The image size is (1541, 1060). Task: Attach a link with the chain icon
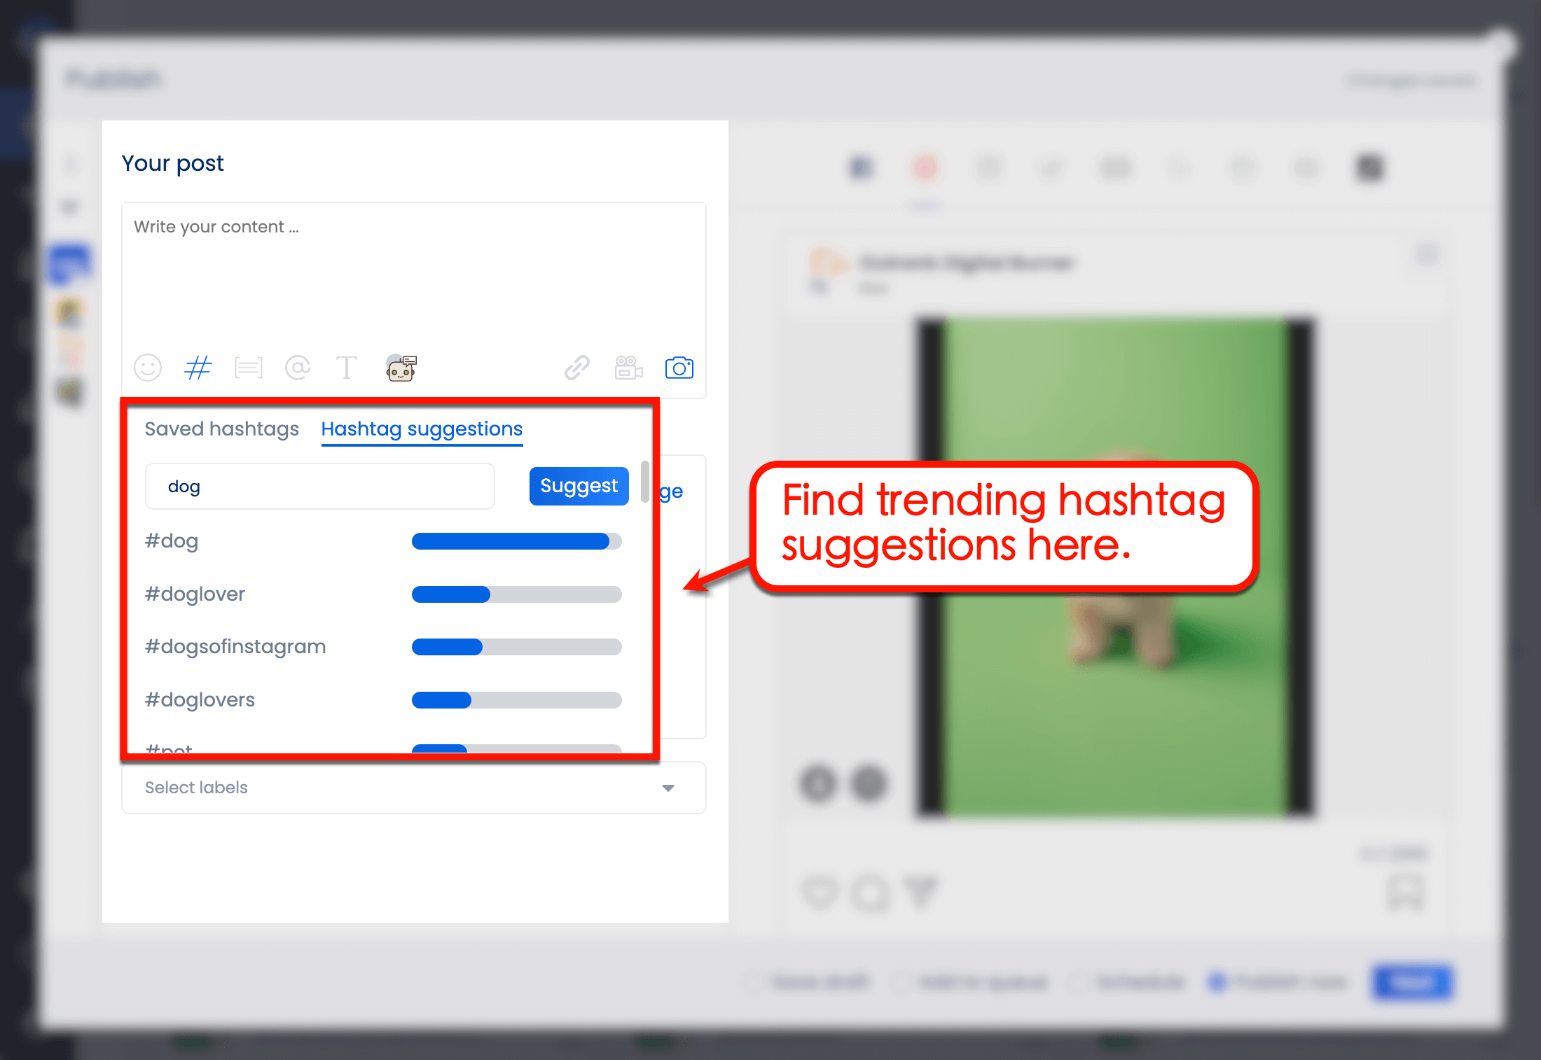coord(576,367)
